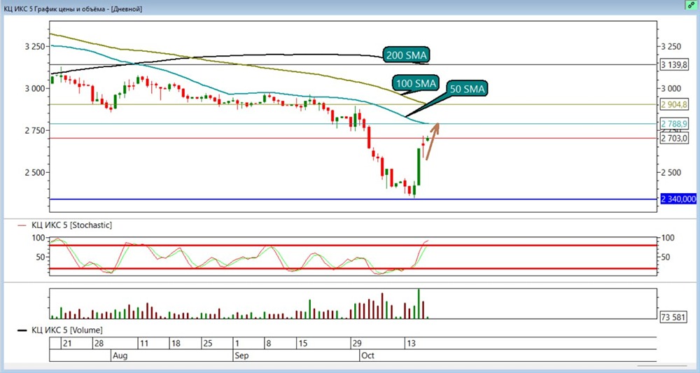Screen dimensions: 700x373
Task: Select the 2 788,9 price label on right axis
Action: (x=674, y=124)
